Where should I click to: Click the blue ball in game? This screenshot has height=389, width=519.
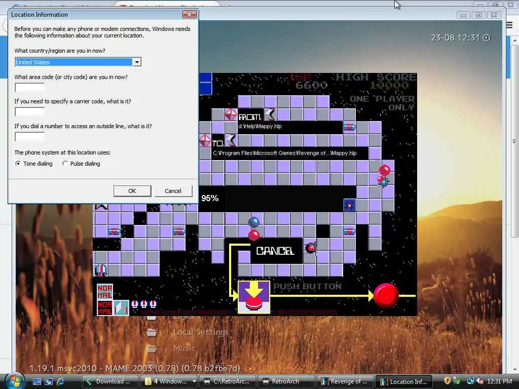(254, 222)
